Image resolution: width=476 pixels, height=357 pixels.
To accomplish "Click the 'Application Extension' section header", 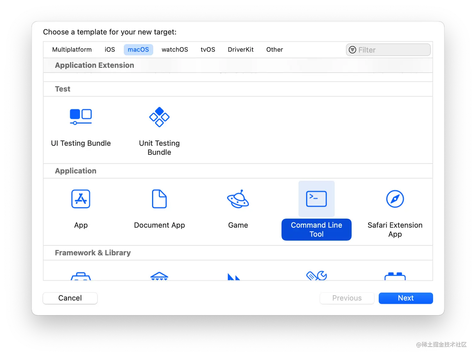I will point(94,65).
